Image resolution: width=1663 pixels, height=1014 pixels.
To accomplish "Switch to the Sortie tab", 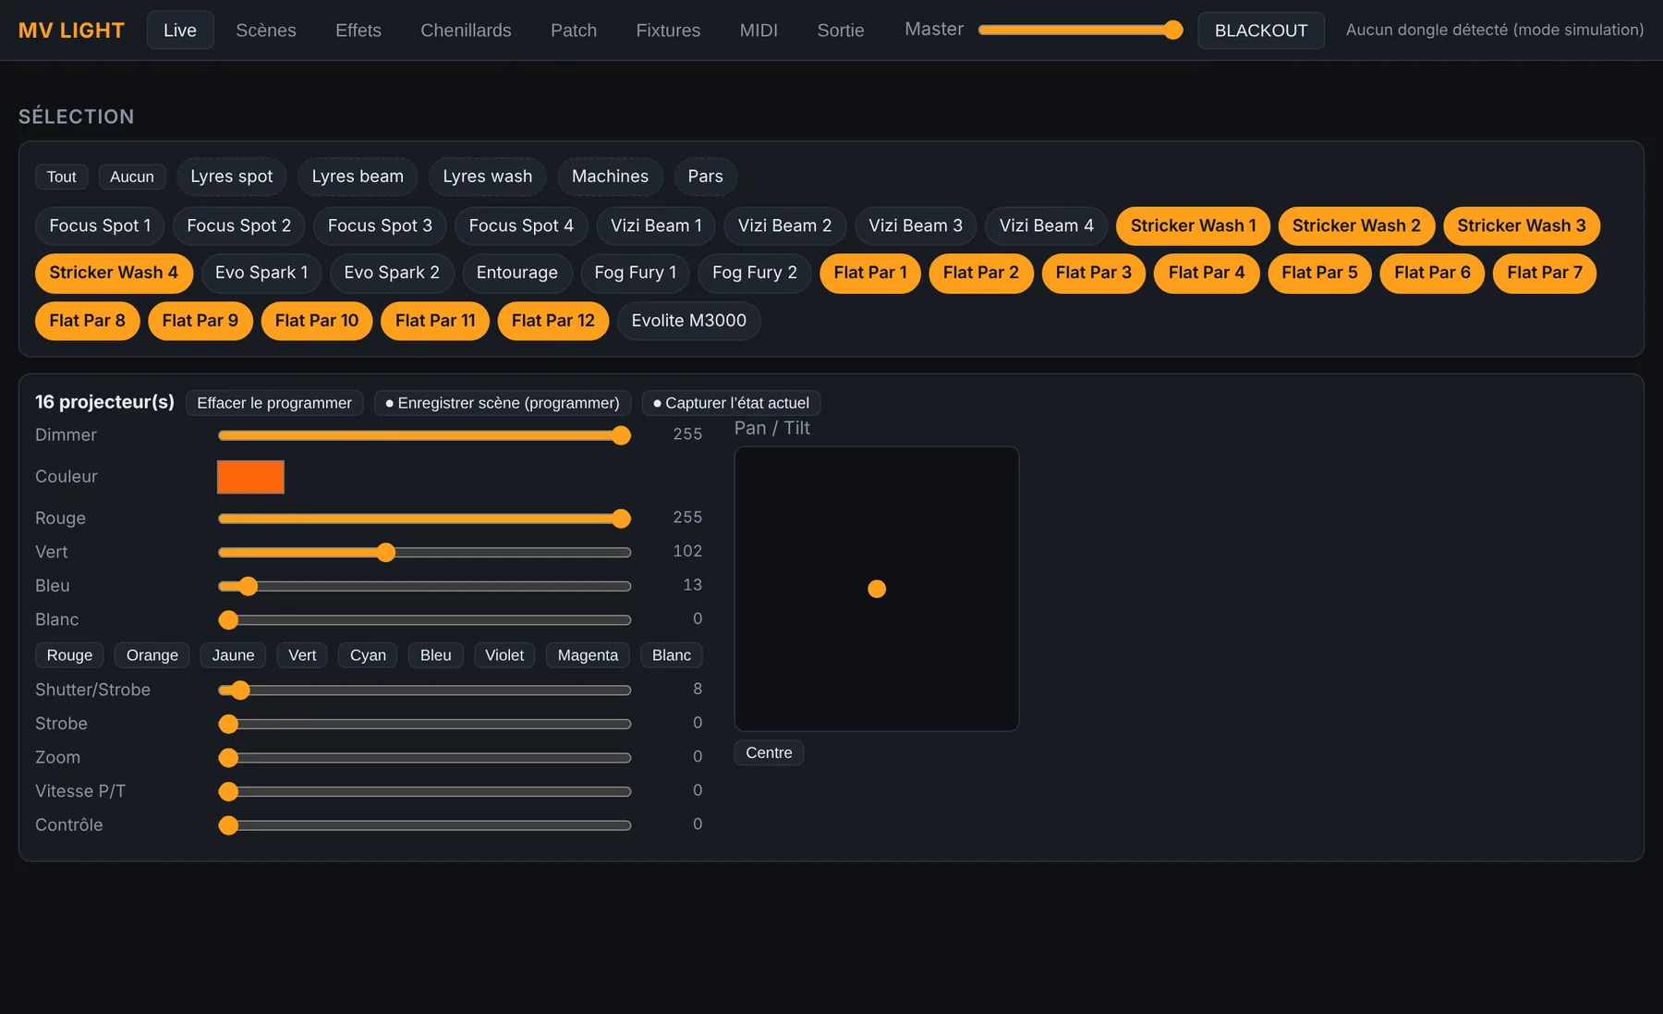I will click(x=841, y=31).
